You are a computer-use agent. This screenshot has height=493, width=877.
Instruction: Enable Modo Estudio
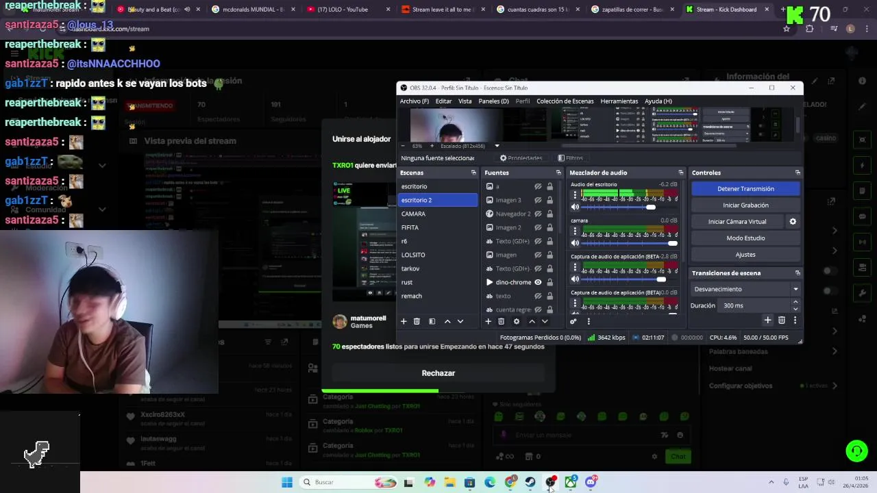745,238
